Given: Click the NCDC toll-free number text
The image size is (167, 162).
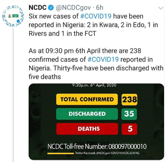Looking at the screenshot, I should pyautogui.click(x=97, y=147).
